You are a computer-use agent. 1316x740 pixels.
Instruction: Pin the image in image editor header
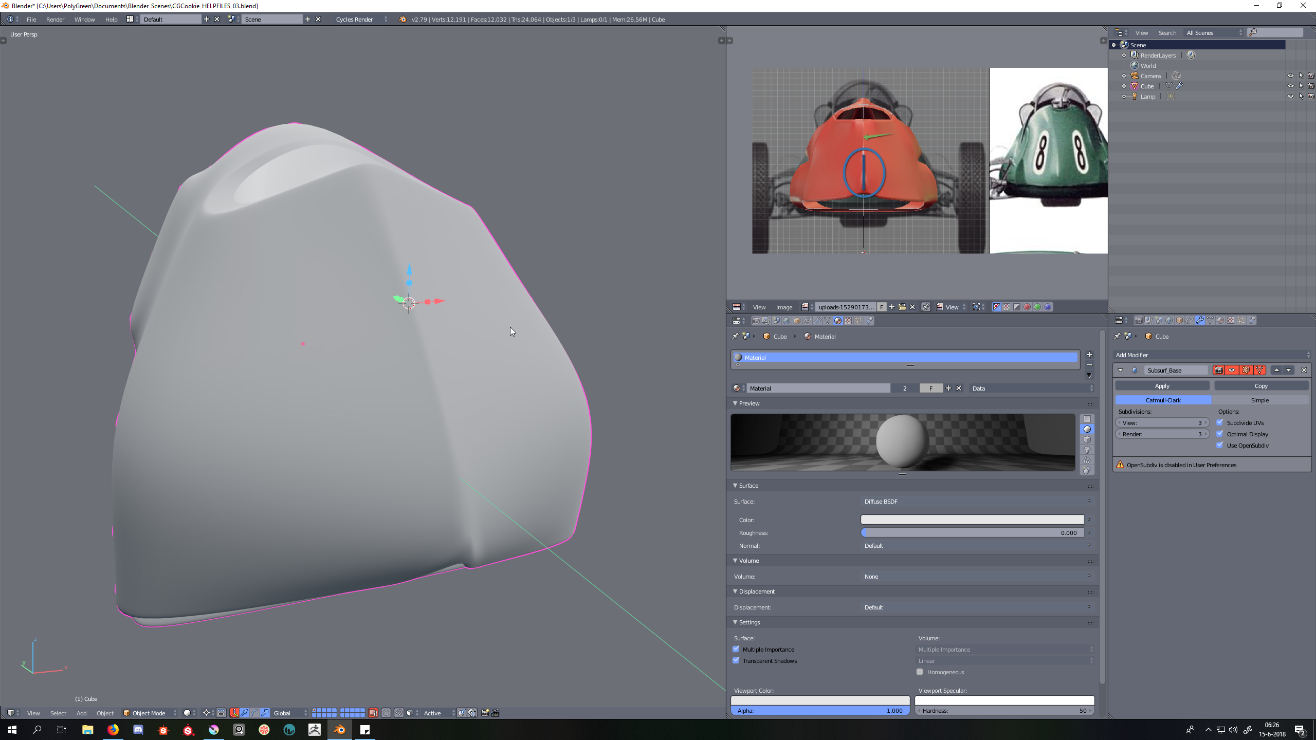click(925, 307)
